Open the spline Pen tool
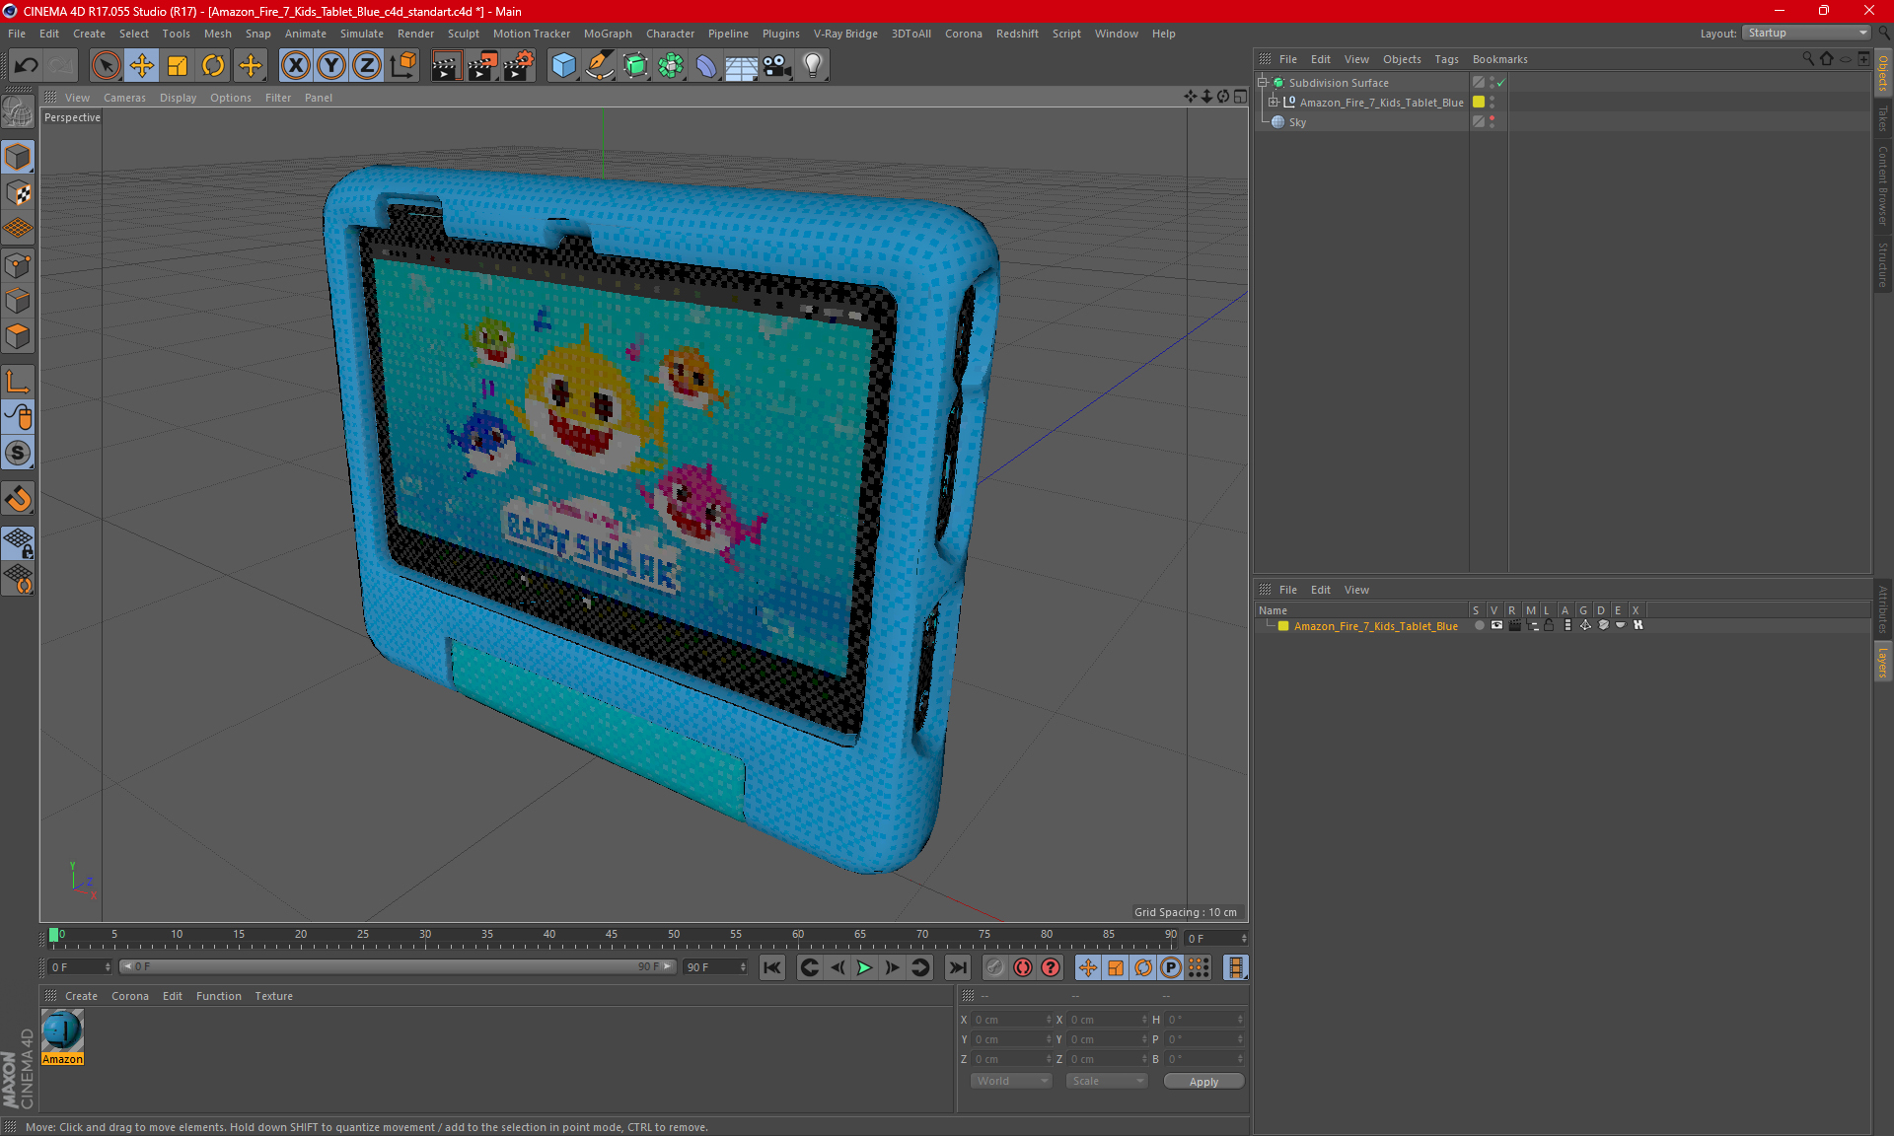The height and width of the screenshot is (1136, 1894). 599,65
